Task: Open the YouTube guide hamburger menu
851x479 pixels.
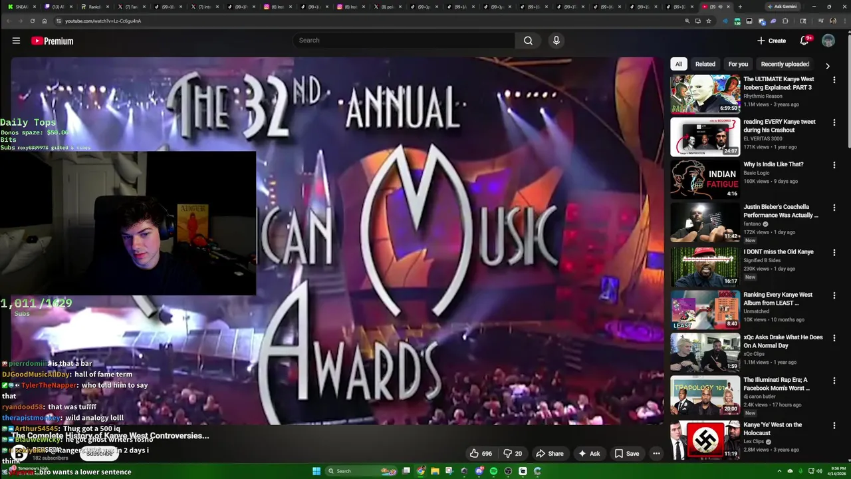Action: tap(16, 41)
